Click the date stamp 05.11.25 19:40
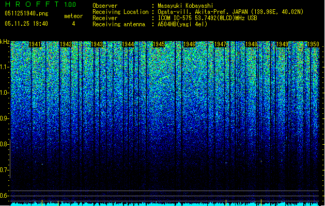The height and width of the screenshot is (206, 325). tap(26, 24)
